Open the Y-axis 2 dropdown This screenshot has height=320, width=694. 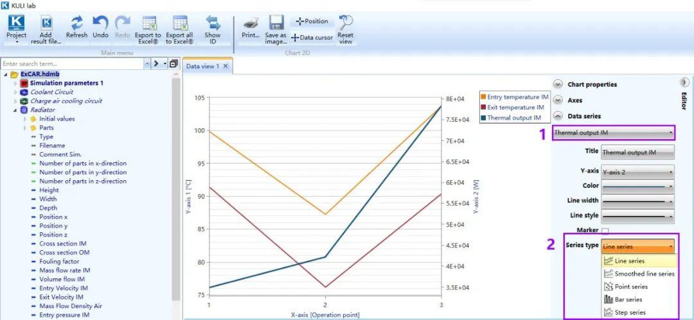pos(638,171)
